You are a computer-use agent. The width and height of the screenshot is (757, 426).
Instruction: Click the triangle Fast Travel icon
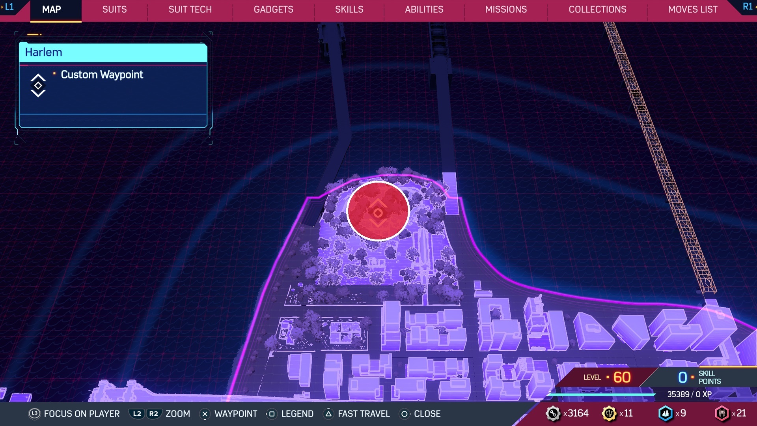(x=328, y=414)
